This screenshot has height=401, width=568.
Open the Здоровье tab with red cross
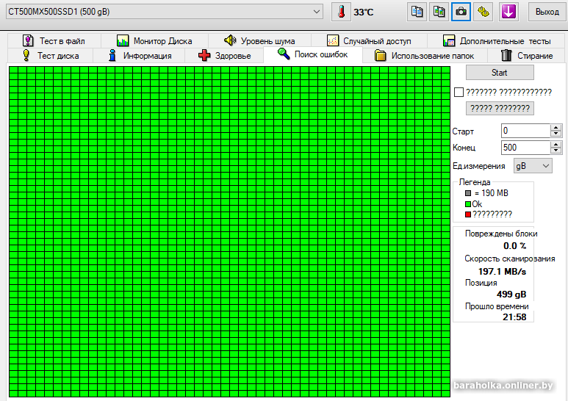tap(225, 56)
